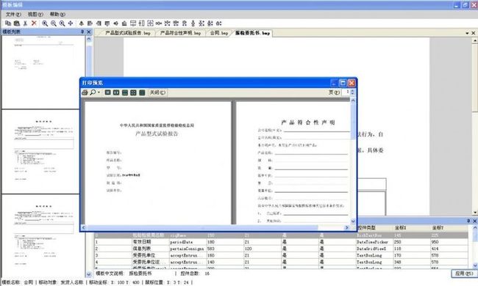The height and width of the screenshot is (286, 478).
Task: Click print preview vertical scrollbar down arrow
Action: click(353, 221)
